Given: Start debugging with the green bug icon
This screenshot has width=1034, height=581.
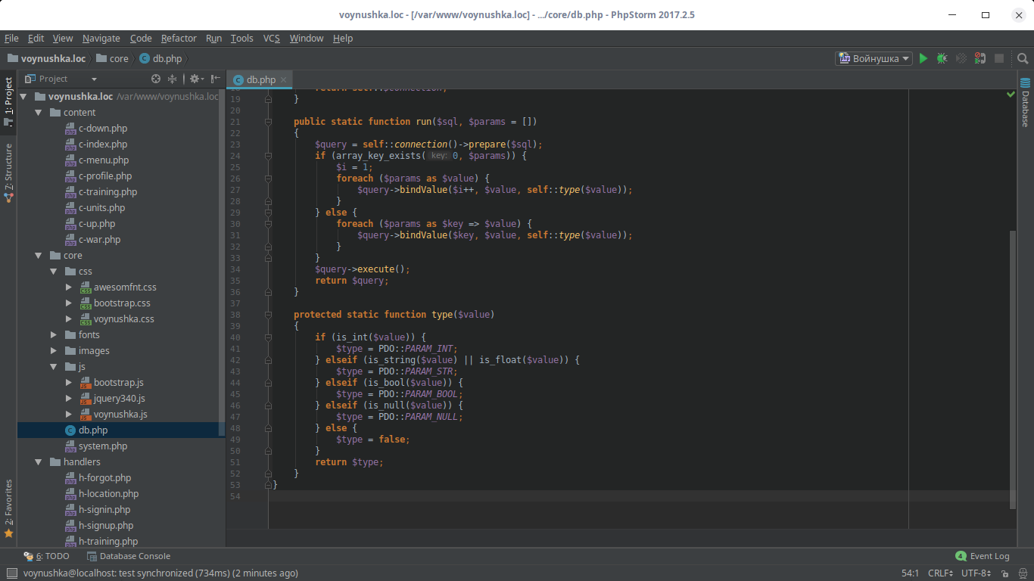Looking at the screenshot, I should point(942,58).
